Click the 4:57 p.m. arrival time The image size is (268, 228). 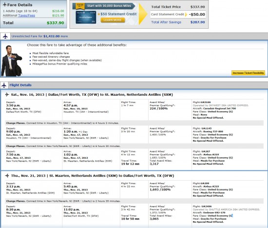71,105
